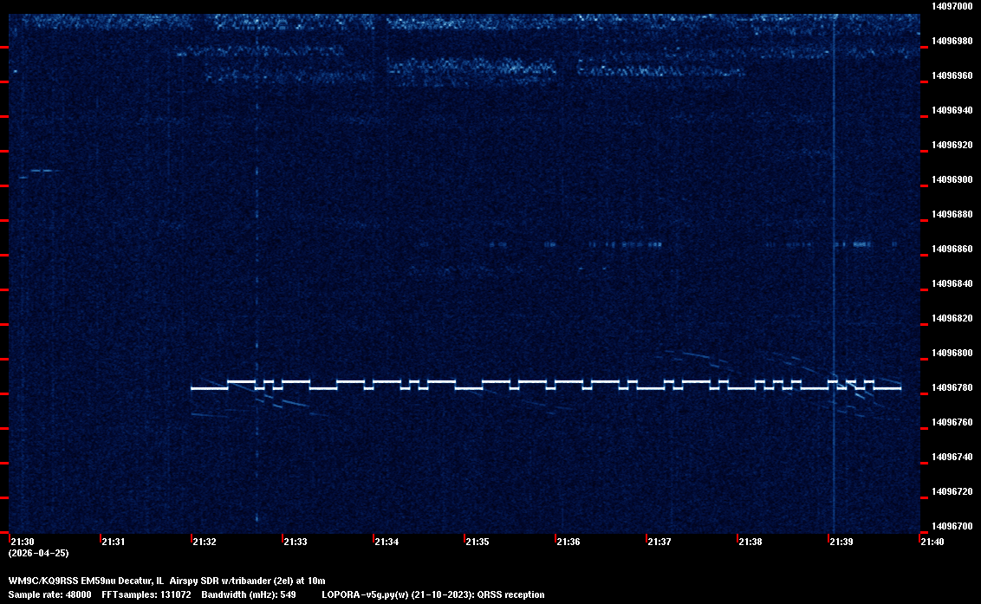981x604 pixels.
Task: Click the 21:30 time axis label
Action: coord(23,542)
